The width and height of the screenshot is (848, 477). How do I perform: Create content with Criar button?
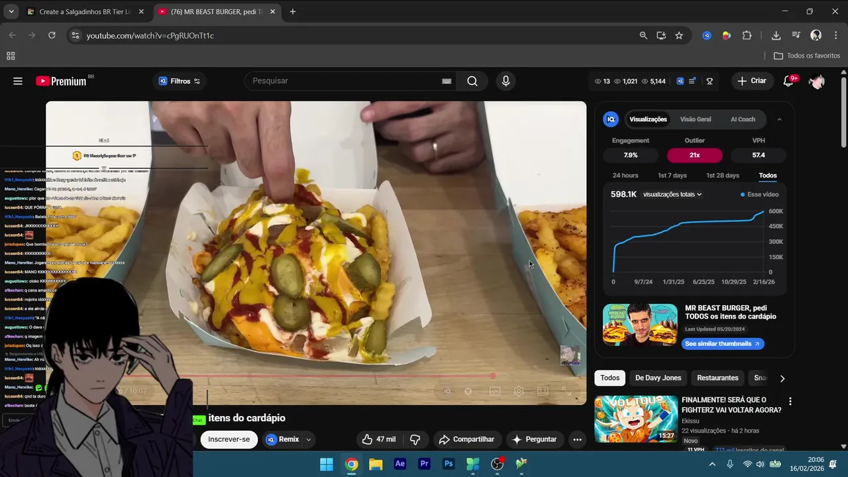(752, 81)
